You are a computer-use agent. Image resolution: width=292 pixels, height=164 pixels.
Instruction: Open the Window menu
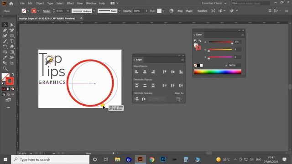91,3
